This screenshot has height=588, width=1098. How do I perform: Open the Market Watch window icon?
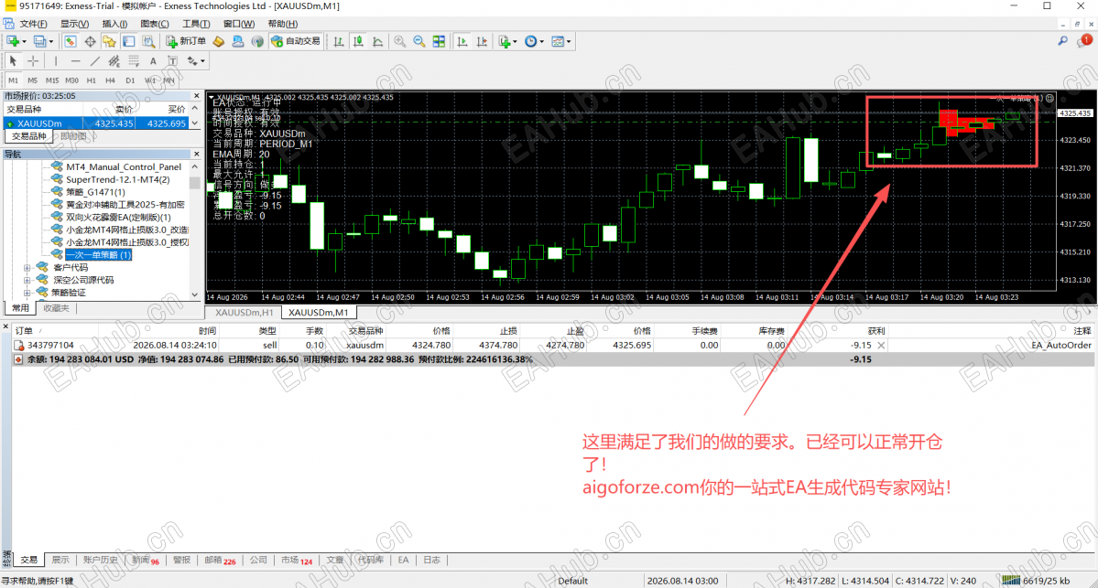click(70, 41)
